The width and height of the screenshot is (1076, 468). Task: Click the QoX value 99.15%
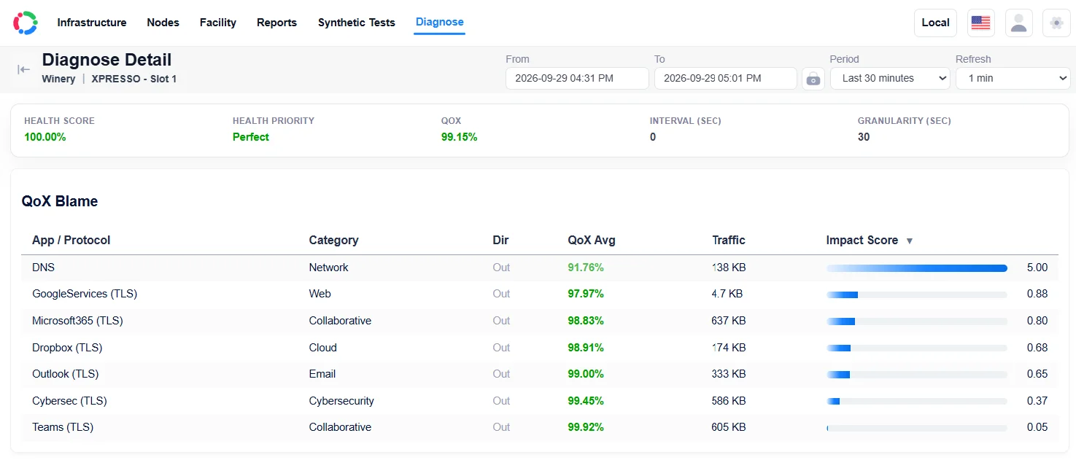[460, 137]
